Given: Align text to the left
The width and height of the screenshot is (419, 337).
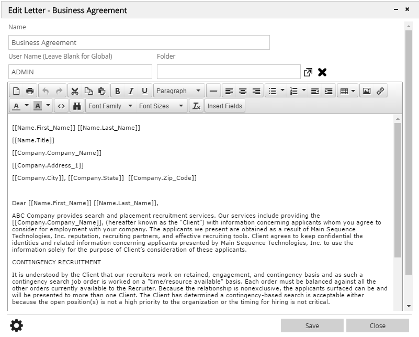Looking at the screenshot, I should [229, 91].
